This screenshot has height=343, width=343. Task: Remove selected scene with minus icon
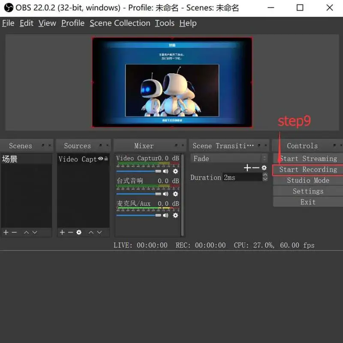click(14, 232)
